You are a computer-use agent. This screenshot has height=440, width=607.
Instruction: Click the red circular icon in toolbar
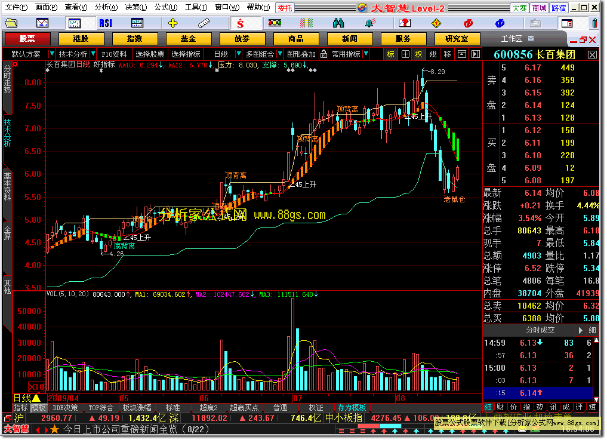(468, 23)
